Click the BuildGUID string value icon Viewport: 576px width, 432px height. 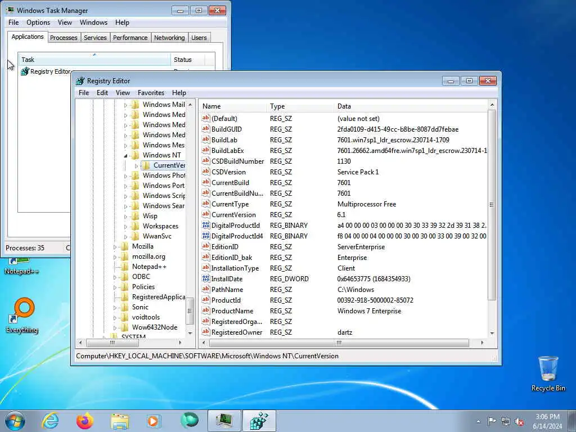click(x=206, y=129)
